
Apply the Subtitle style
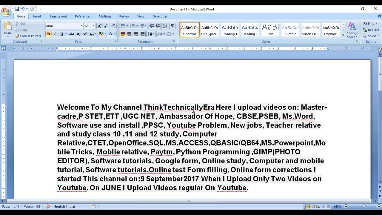point(290,30)
